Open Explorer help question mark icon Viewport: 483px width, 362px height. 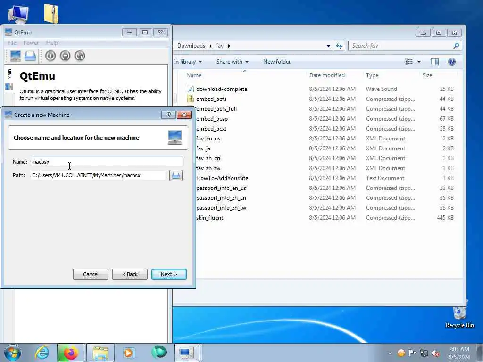pyautogui.click(x=451, y=62)
